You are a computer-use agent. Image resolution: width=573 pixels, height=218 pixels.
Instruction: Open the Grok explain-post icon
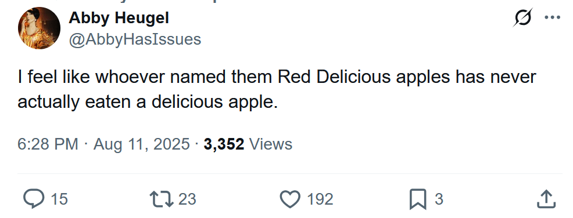522,17
